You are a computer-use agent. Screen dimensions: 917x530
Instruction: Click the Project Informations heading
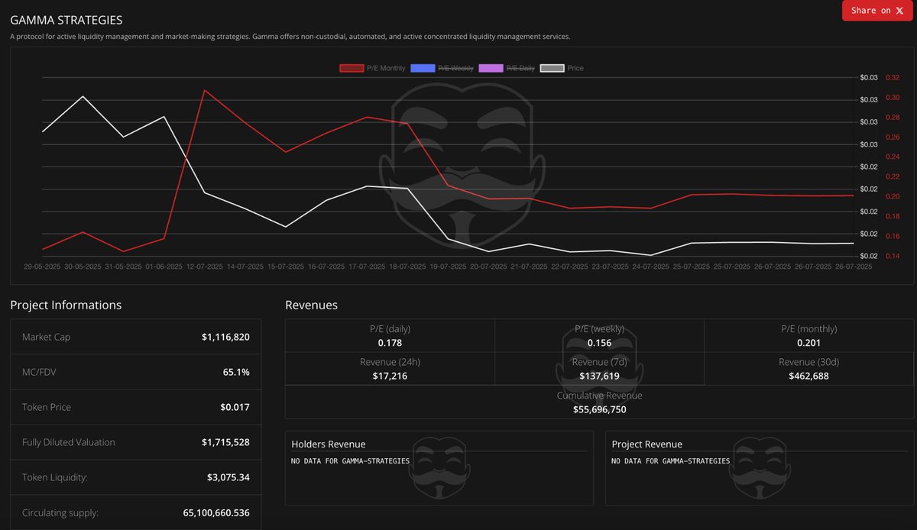[x=66, y=305]
